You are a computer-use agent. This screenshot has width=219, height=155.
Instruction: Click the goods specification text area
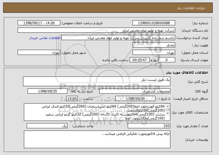[97, 112]
